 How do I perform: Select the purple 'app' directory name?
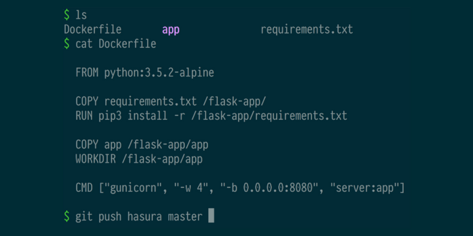171,30
